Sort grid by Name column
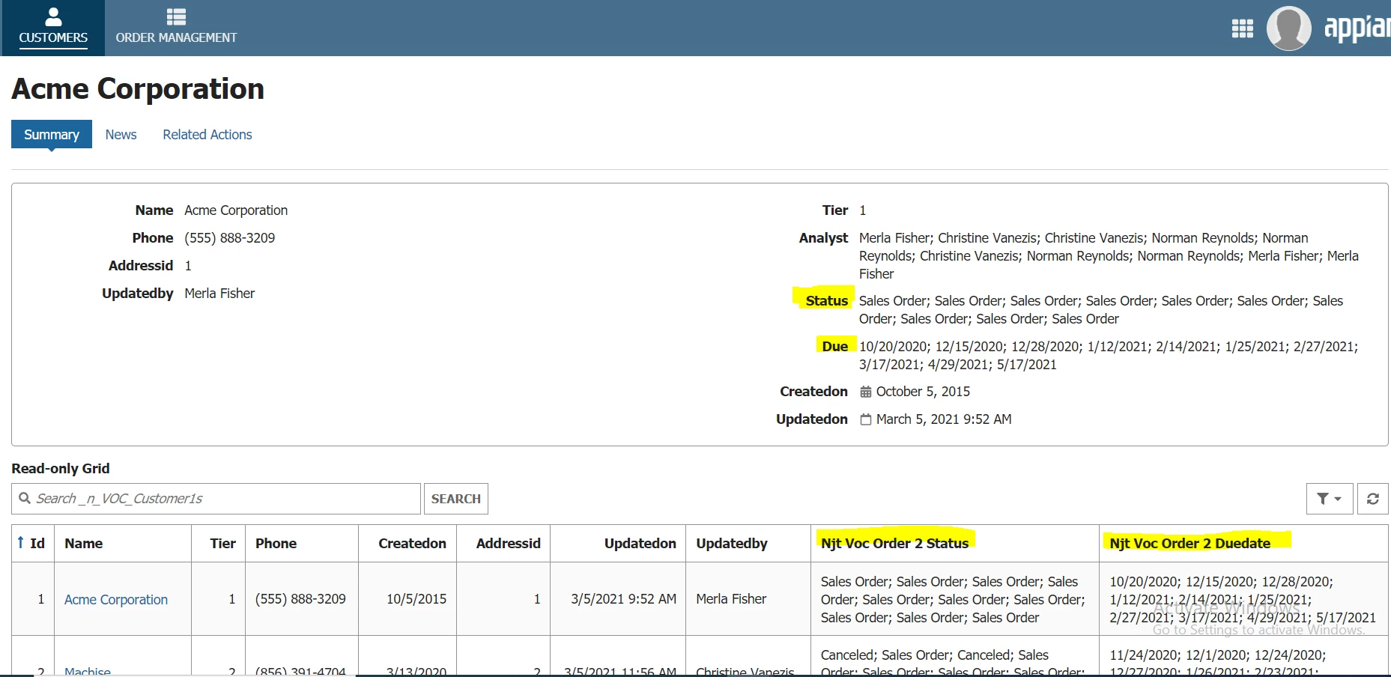 coord(83,543)
